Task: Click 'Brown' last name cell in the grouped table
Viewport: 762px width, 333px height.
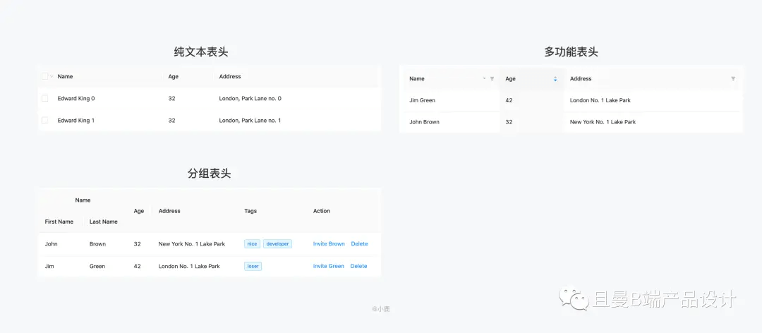Action: point(97,244)
